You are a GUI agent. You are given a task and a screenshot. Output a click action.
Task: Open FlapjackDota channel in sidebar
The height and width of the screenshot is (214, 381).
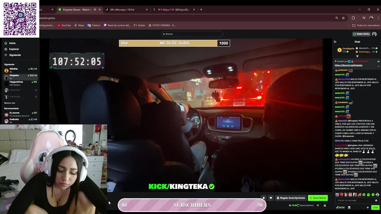[20, 83]
